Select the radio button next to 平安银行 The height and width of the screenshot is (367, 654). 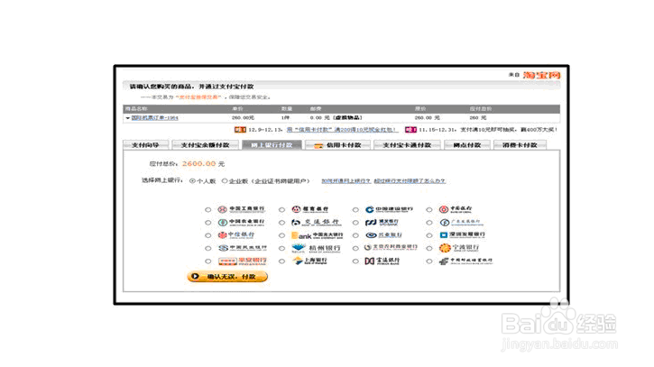pos(207,261)
